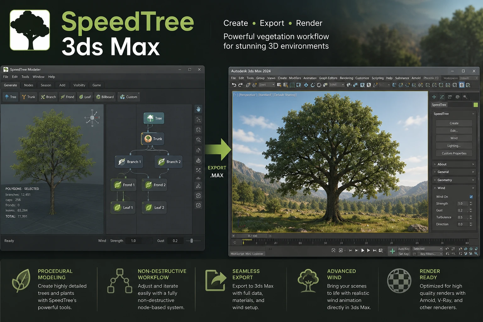
Task: Select the Leaf 1 node
Action: pyautogui.click(x=123, y=208)
